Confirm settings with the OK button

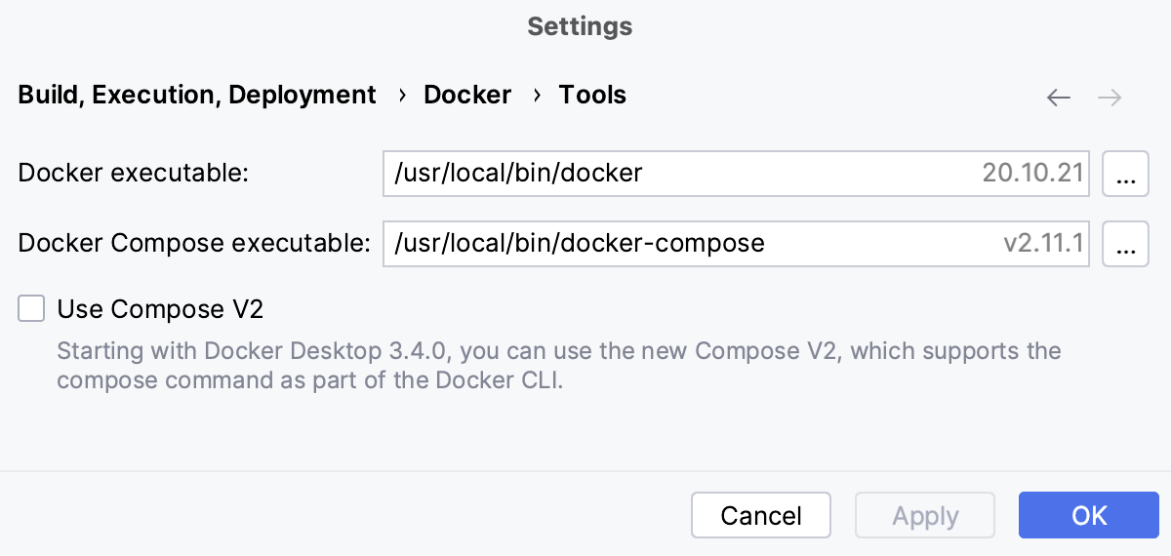[x=1089, y=515]
